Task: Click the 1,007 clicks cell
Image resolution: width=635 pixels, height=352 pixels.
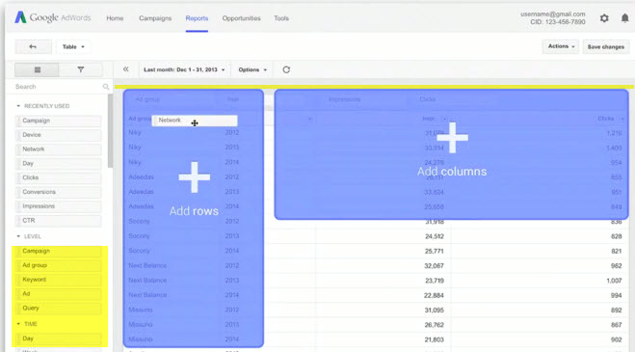Action: pyautogui.click(x=614, y=281)
